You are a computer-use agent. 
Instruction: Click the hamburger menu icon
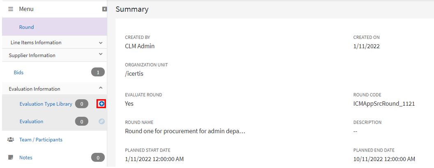11,9
